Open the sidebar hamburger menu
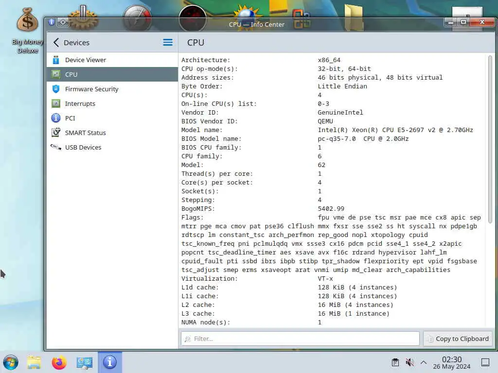 coord(168,42)
